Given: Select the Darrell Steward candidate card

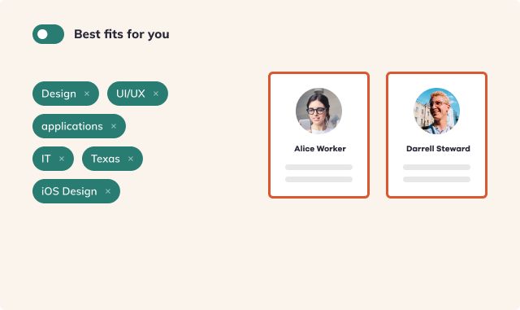Looking at the screenshot, I should (x=437, y=135).
